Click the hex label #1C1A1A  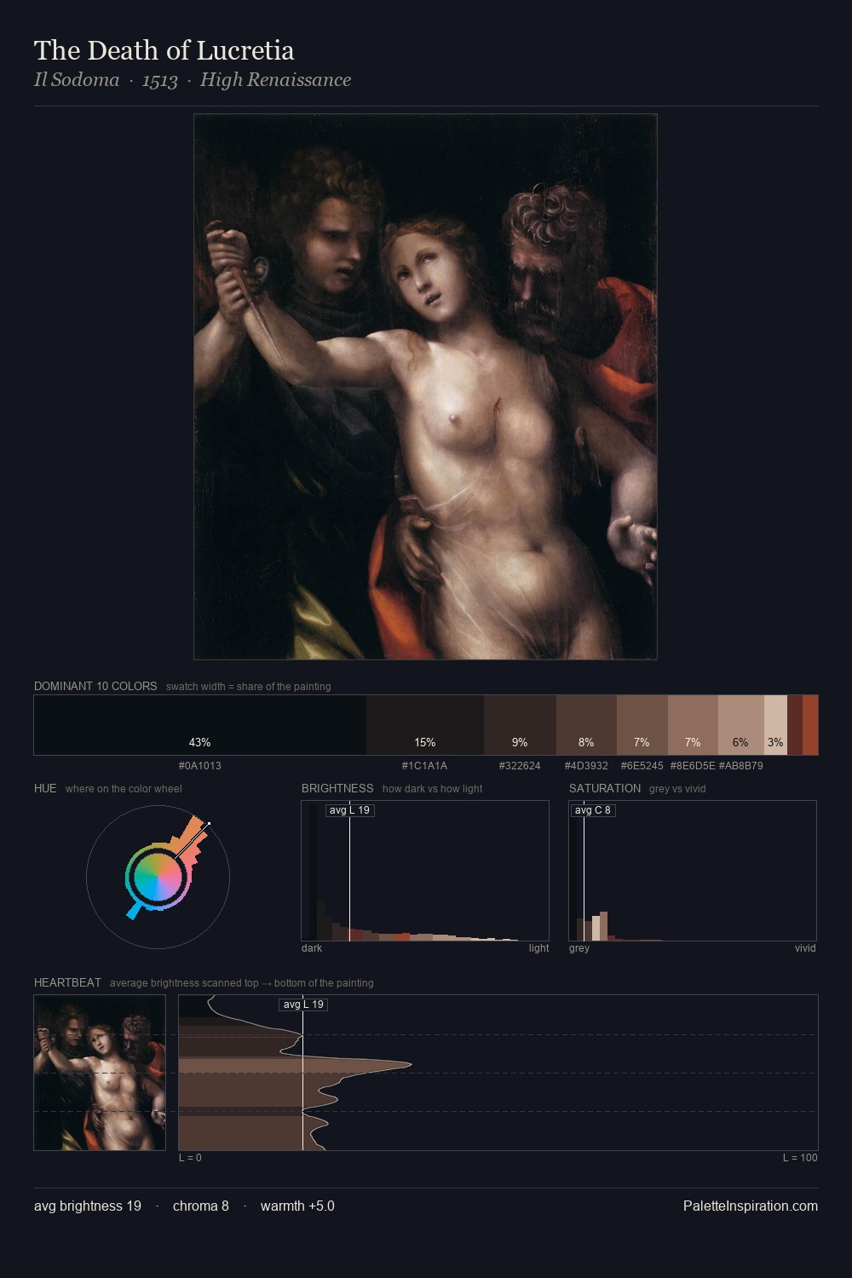pos(425,766)
